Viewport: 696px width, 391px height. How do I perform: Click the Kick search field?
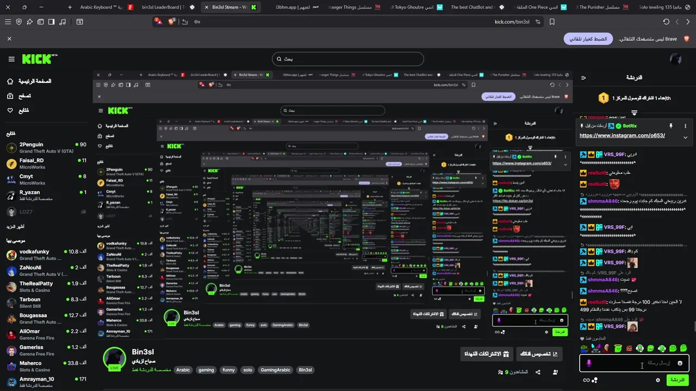348,59
